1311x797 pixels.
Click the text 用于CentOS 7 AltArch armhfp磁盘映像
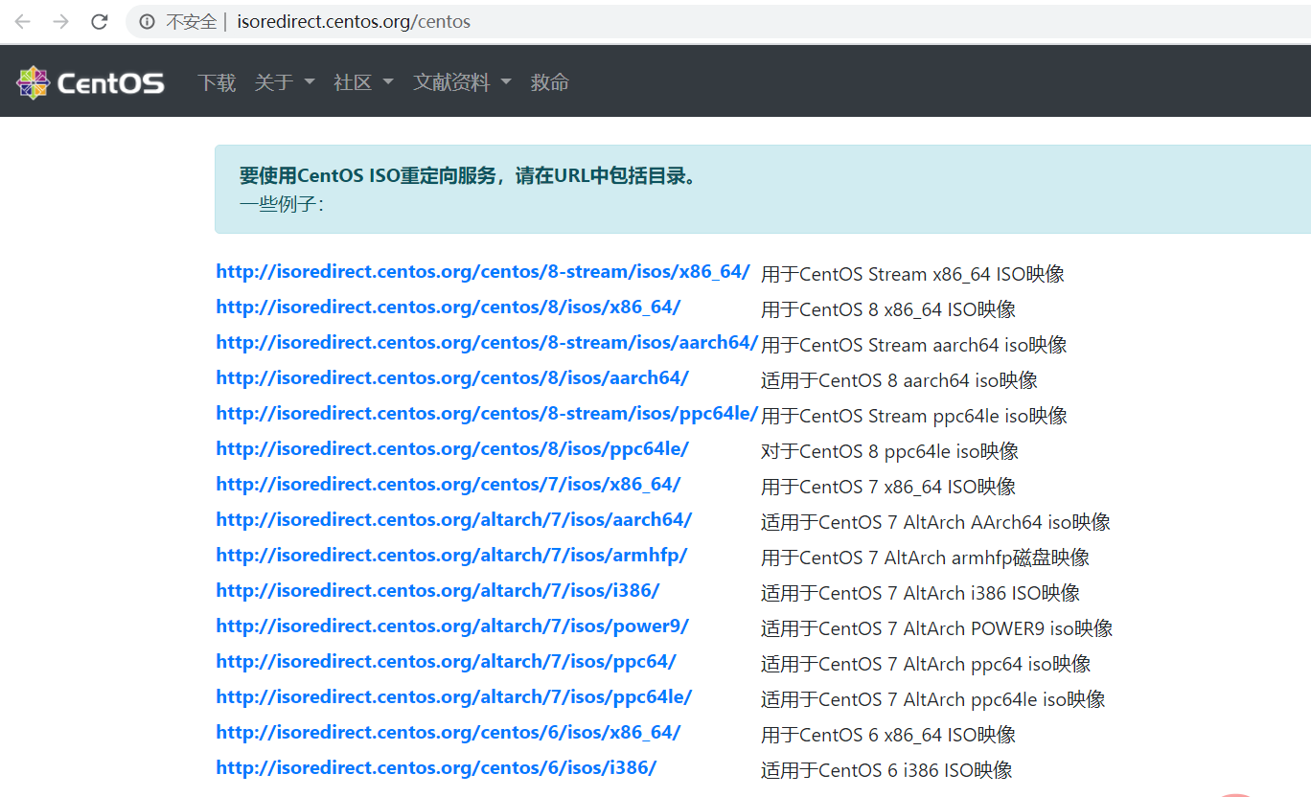[925, 558]
